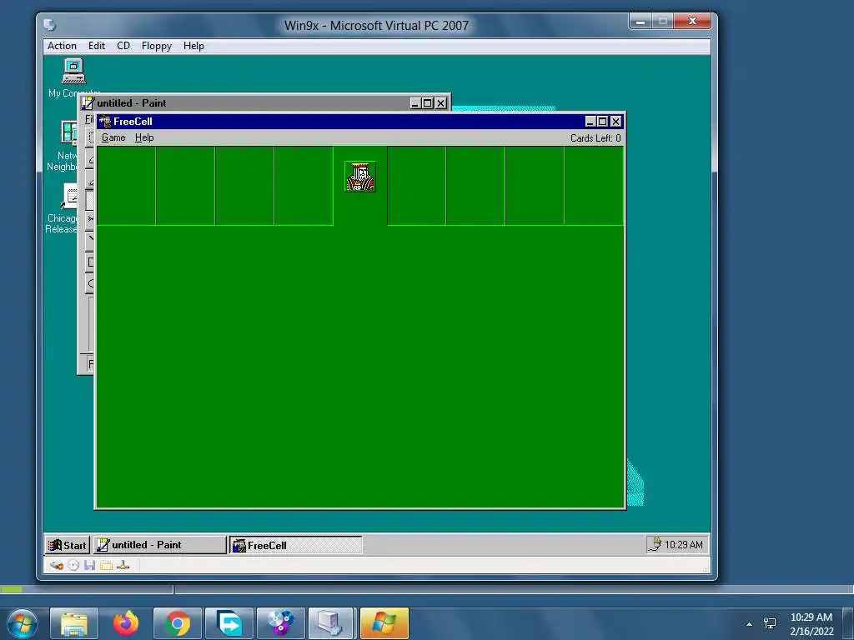Open the Edit menu in Virtual PC
The width and height of the screenshot is (854, 640).
pyautogui.click(x=97, y=46)
